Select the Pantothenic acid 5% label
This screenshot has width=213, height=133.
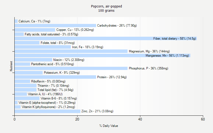point(52,64)
